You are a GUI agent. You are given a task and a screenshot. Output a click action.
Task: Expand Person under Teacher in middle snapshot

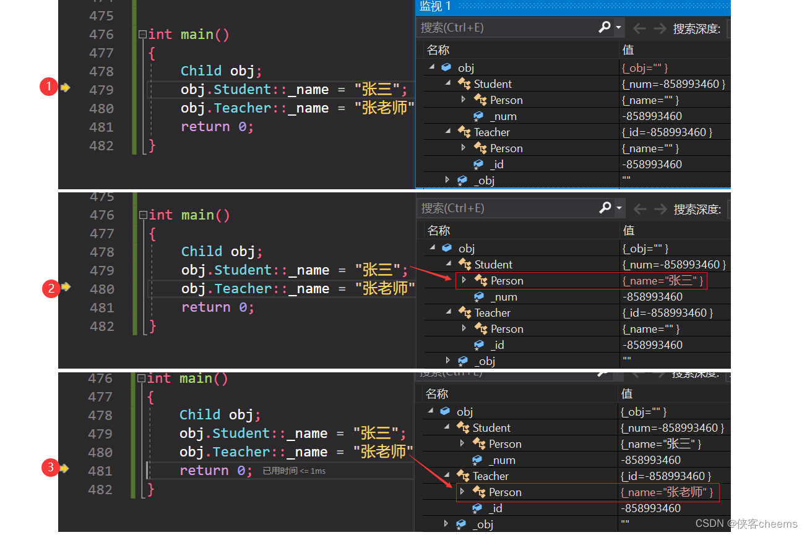pyautogui.click(x=464, y=328)
